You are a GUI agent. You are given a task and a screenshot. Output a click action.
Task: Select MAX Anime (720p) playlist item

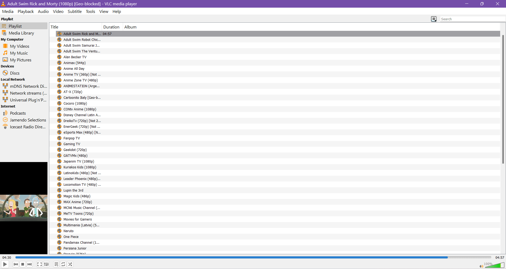point(278,202)
